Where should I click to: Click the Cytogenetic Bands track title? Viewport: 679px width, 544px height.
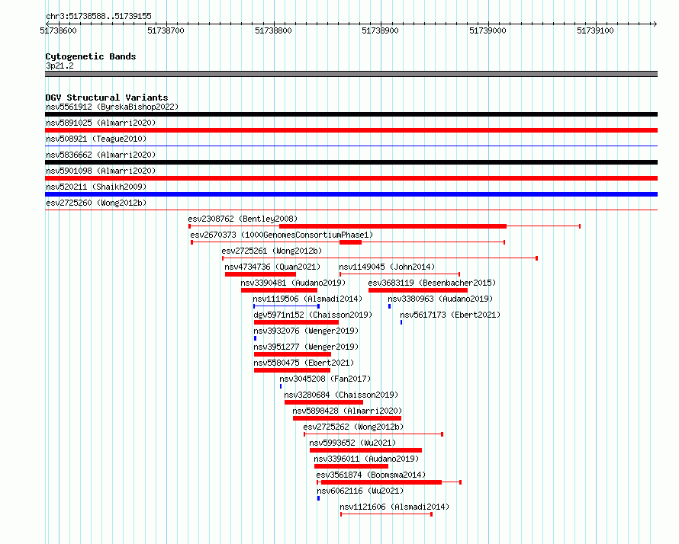point(91,56)
